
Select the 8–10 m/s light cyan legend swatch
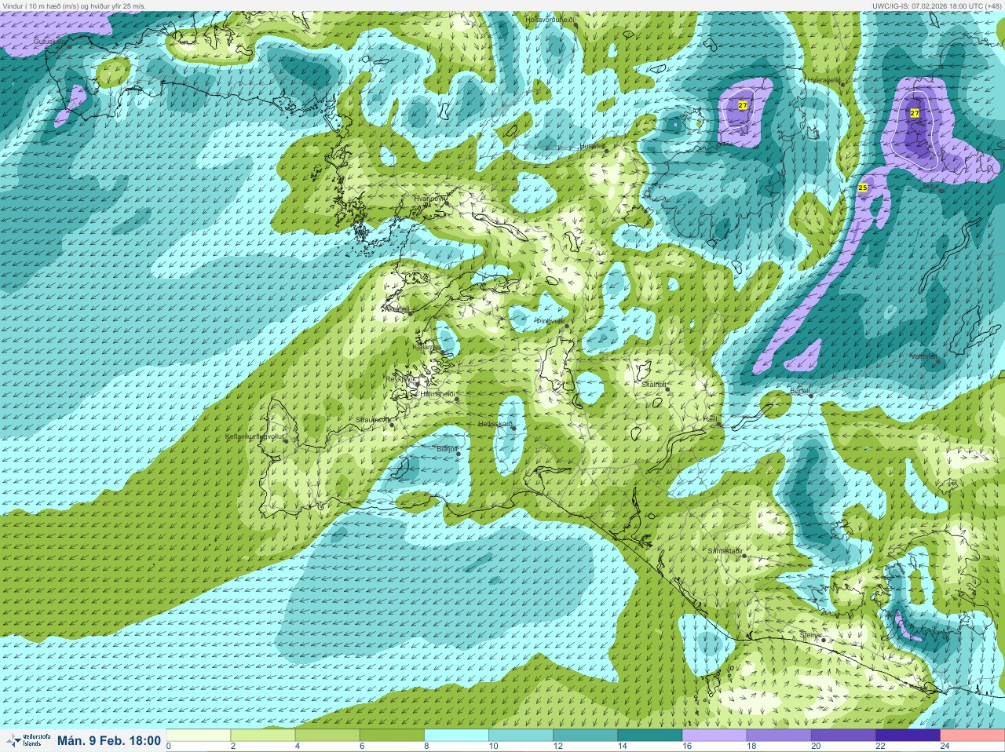click(x=456, y=736)
